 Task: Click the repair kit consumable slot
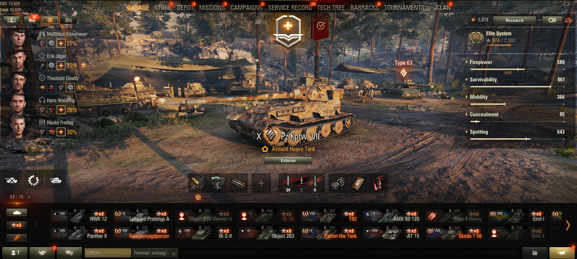pyautogui.click(x=338, y=183)
